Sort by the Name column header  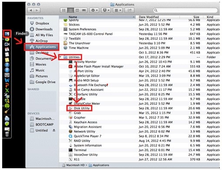[97, 17]
